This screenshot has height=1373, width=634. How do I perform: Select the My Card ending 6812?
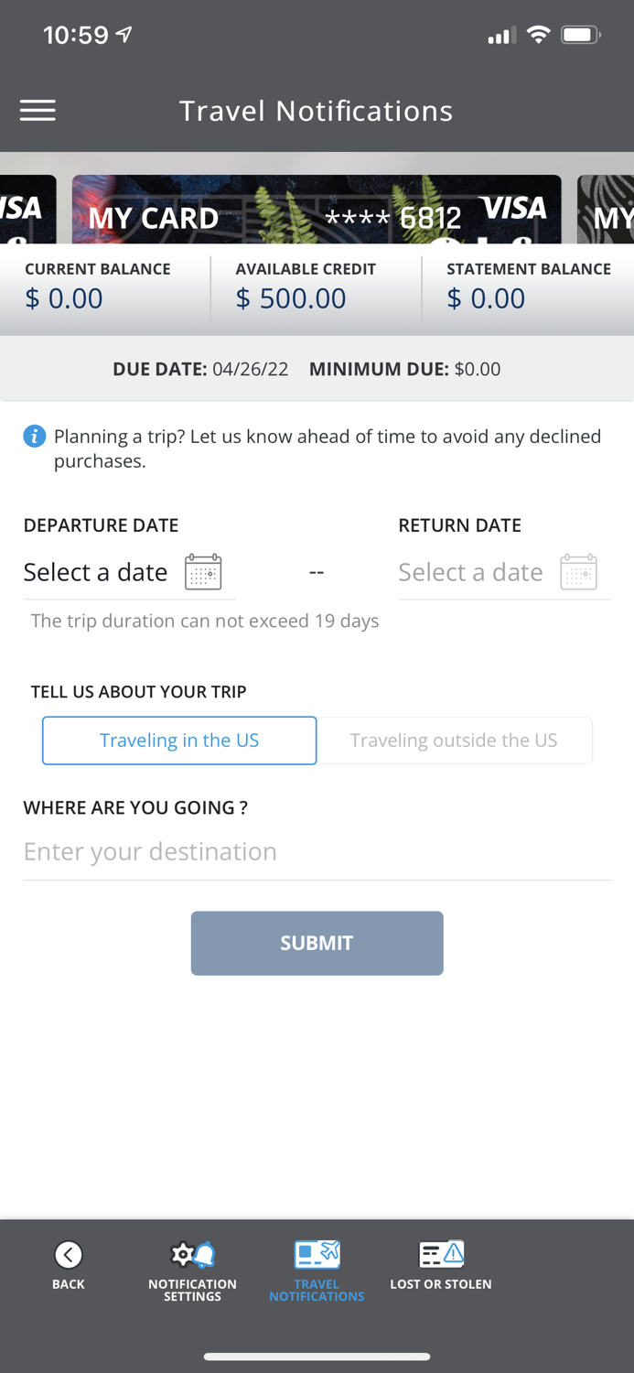(317, 210)
